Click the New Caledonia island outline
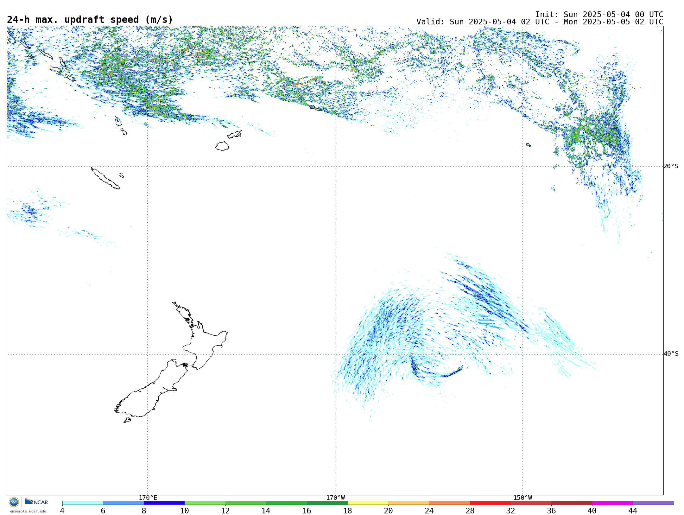Image resolution: width=684 pixels, height=515 pixels. tap(105, 178)
